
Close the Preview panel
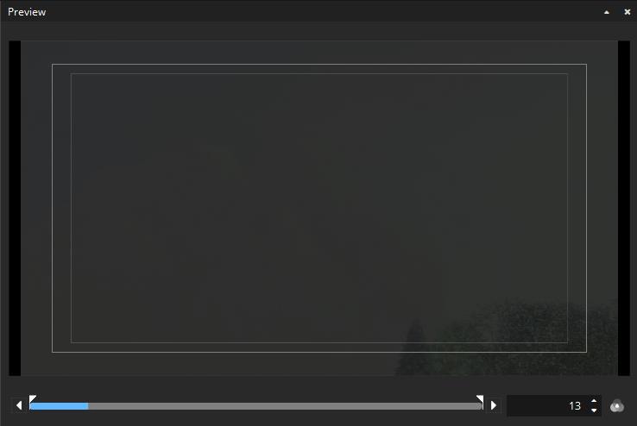(x=628, y=12)
